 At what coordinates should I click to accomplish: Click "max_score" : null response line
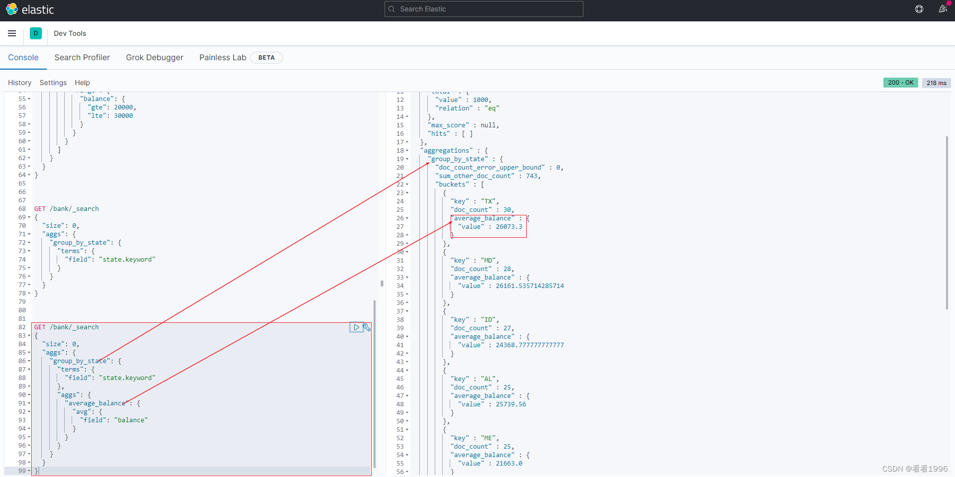463,125
